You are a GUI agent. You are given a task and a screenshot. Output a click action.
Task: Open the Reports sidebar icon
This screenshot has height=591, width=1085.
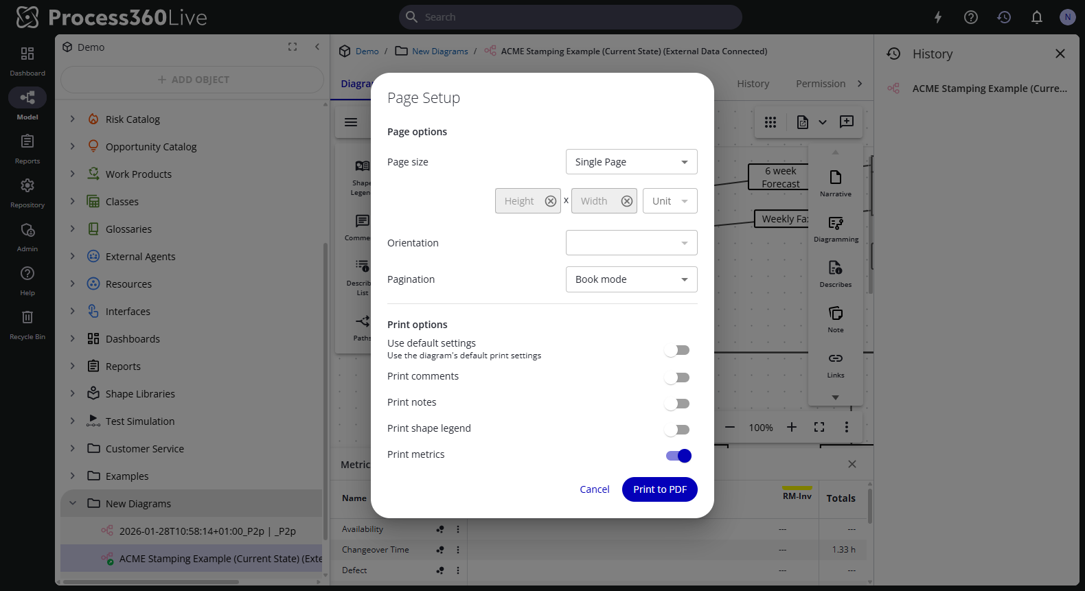27,148
